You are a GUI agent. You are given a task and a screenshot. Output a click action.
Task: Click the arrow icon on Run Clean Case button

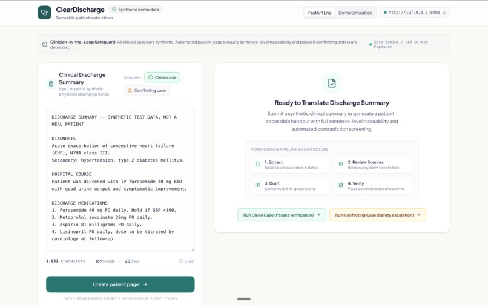[318, 215]
